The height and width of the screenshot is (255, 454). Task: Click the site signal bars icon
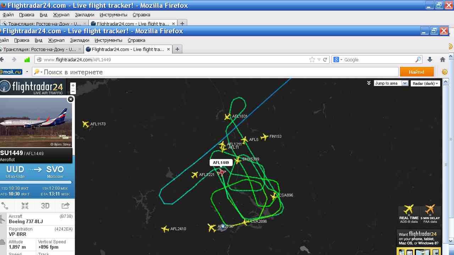coord(27,59)
